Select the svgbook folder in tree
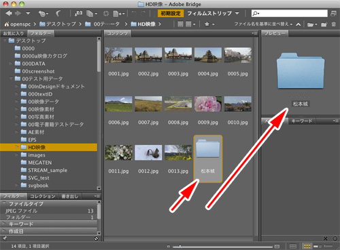340x250 pixels. tap(35, 186)
